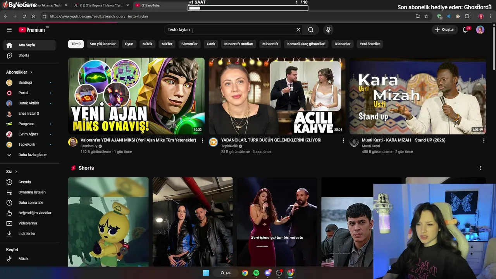Open Enes Batur S subscription
This screenshot has width=496, height=279.
[29, 114]
